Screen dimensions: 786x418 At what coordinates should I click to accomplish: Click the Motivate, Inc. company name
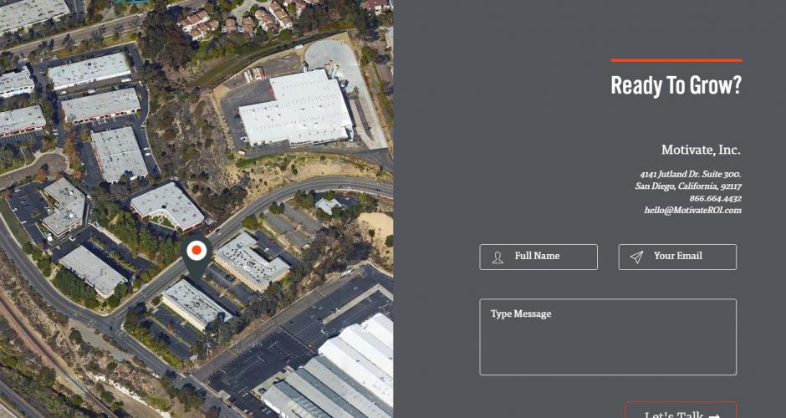[x=701, y=150]
